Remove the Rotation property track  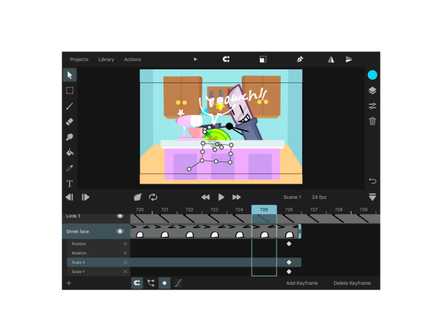125,253
